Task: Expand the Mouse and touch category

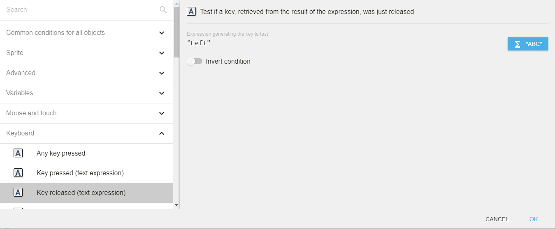Action: (162, 113)
